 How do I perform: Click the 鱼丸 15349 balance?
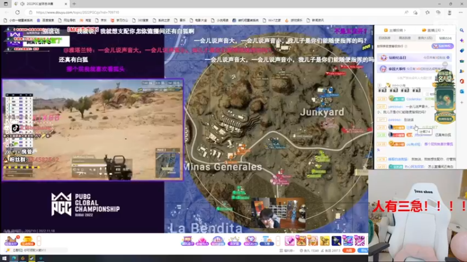pyautogui.click(x=309, y=251)
